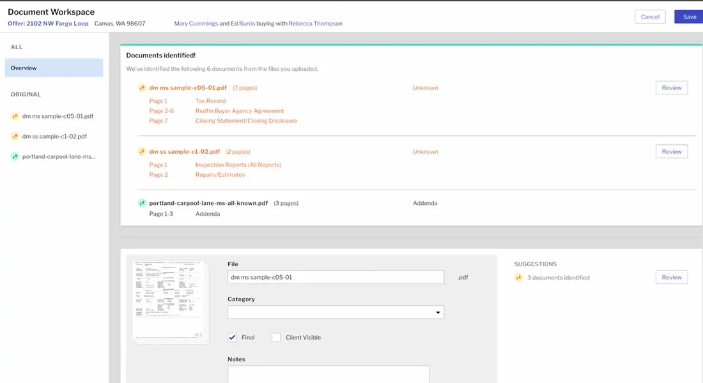
Task: Click the document preview thumbnail
Action: pos(170,302)
